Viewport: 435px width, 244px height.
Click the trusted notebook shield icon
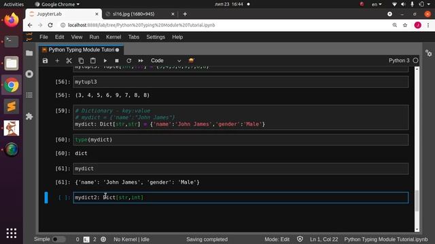click(300, 239)
